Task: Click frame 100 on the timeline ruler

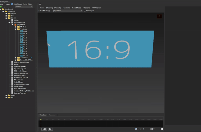Action: click(101, 120)
